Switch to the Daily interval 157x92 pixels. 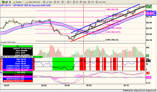83,2
